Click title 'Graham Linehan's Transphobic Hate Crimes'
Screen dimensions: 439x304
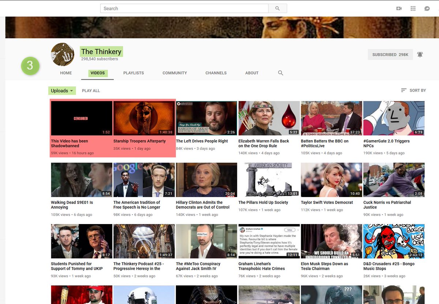coord(262,266)
